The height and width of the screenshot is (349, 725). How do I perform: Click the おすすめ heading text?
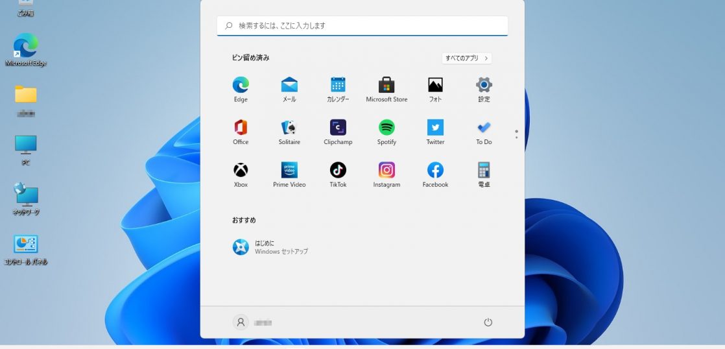click(244, 221)
